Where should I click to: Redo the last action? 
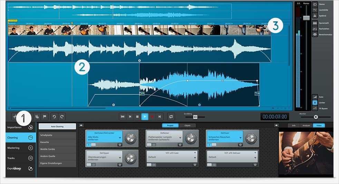[62, 117]
